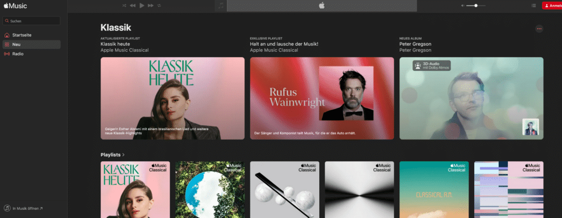
Task: Click the 3D-Audio Dolby Atmos badge
Action: coord(432,65)
